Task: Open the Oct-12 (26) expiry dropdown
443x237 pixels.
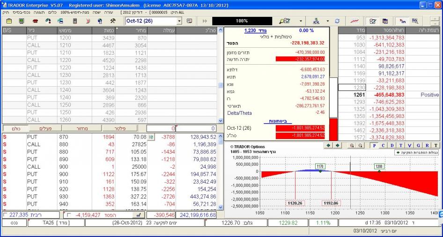Action: point(179,21)
